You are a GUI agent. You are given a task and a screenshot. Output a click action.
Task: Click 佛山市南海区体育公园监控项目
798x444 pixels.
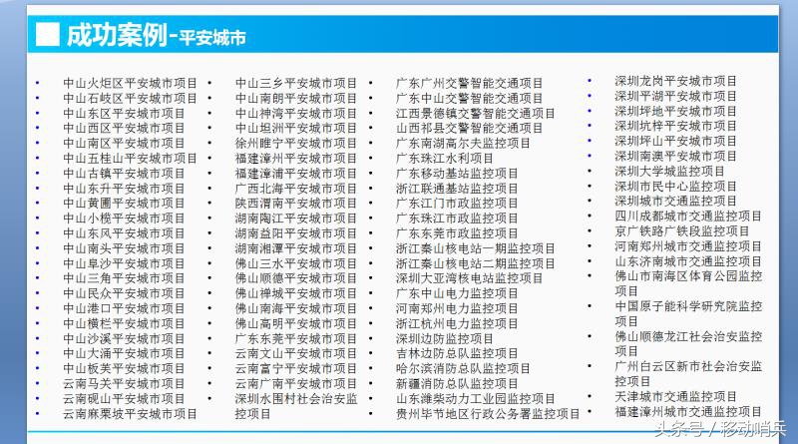pyautogui.click(x=688, y=283)
